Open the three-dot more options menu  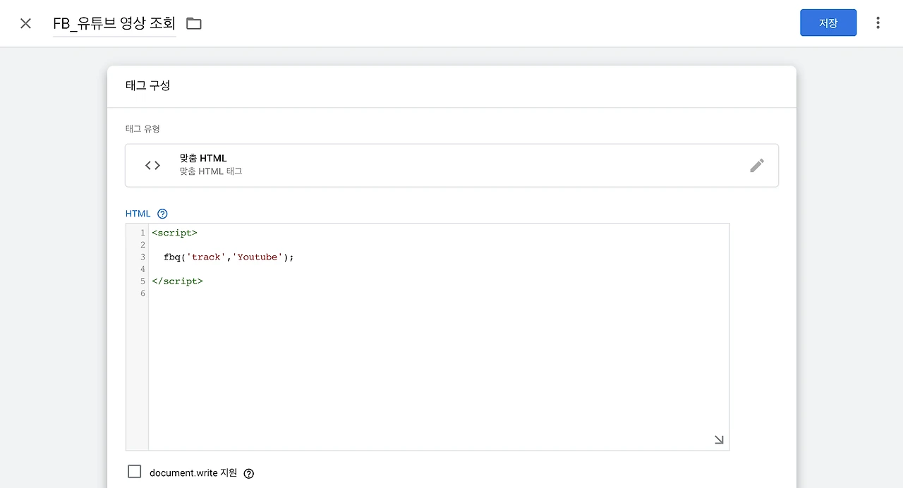click(x=878, y=23)
